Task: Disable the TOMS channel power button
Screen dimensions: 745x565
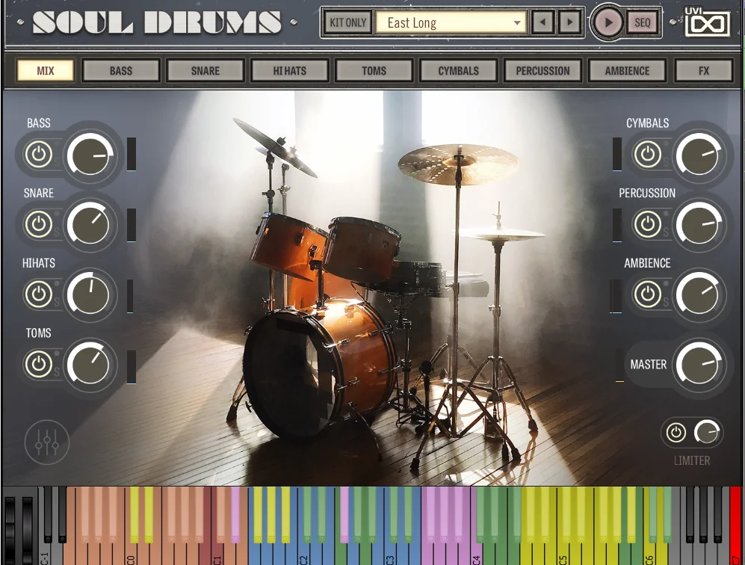Action: 39,365
